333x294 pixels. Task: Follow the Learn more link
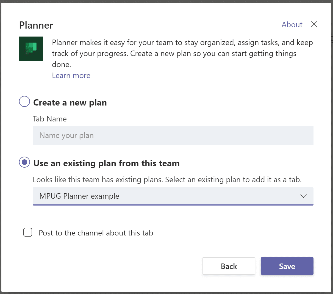click(x=71, y=76)
